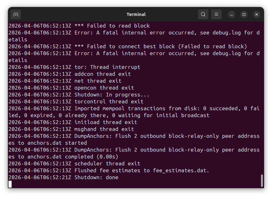272x197 pixels.
Task: Open the hamburger main menu
Action: click(x=216, y=14)
